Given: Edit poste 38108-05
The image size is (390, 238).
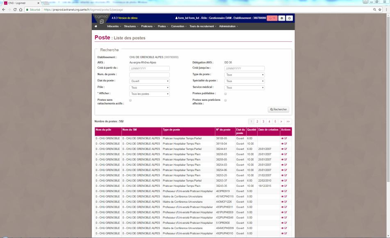Looking at the screenshot, I should 285,138.
